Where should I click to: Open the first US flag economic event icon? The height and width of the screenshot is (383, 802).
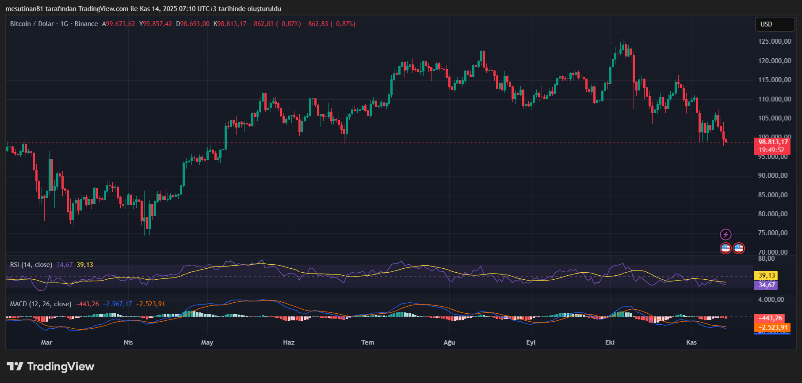click(x=726, y=248)
